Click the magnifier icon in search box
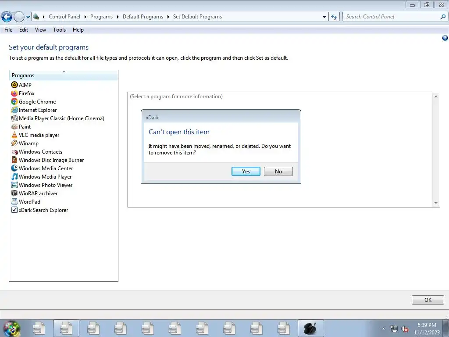This screenshot has height=337, width=449. coord(443,17)
